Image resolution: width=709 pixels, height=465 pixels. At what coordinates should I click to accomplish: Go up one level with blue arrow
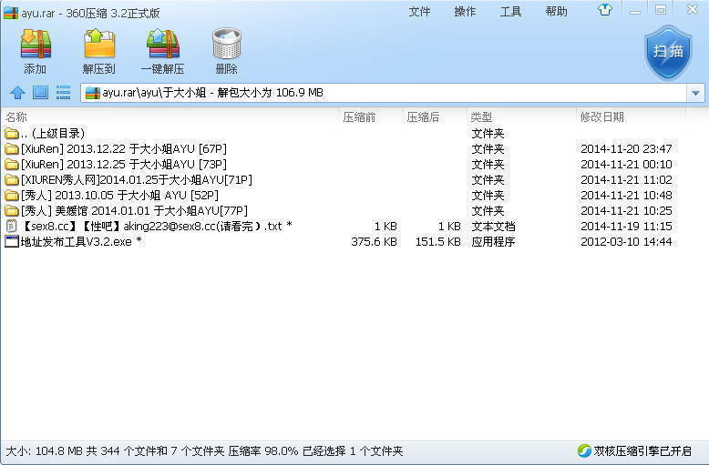pyautogui.click(x=17, y=93)
